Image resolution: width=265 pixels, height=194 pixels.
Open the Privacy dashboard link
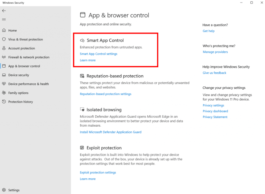click(x=215, y=111)
